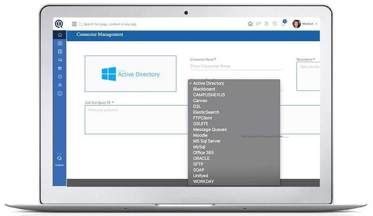Viewport: 373px width, 216px height.
Task: Click the Unifyed logo in top-left corner
Action: [59, 24]
